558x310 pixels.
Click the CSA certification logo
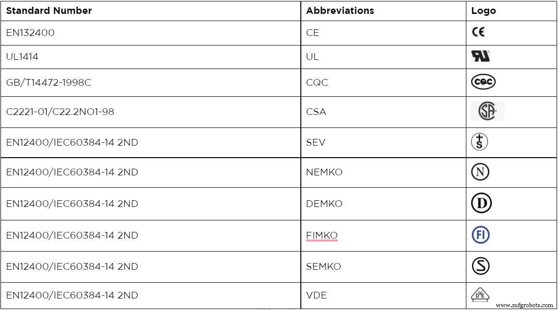[487, 112]
